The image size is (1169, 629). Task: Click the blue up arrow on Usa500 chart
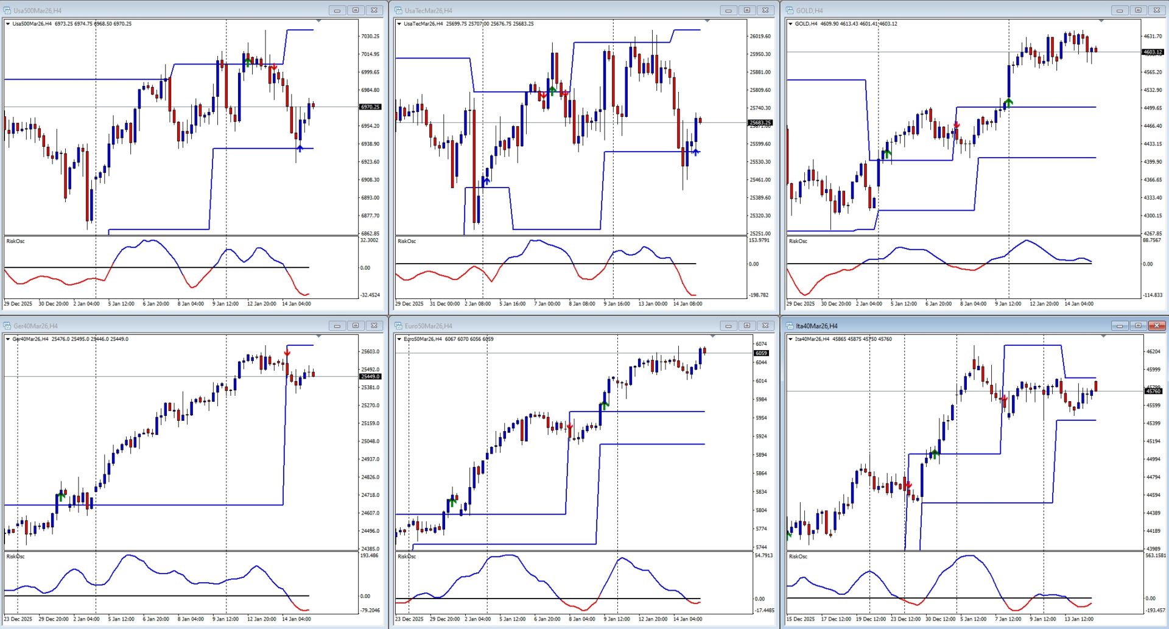click(x=300, y=148)
